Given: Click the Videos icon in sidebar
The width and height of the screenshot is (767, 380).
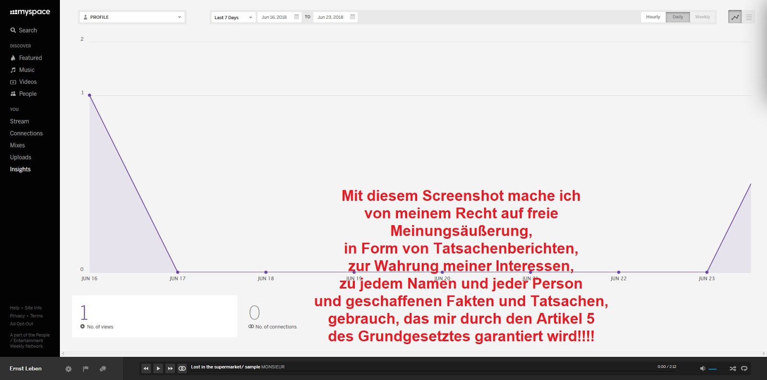Looking at the screenshot, I should pyautogui.click(x=13, y=82).
